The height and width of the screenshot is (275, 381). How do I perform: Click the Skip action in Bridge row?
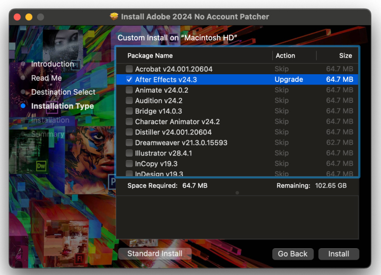point(282,111)
